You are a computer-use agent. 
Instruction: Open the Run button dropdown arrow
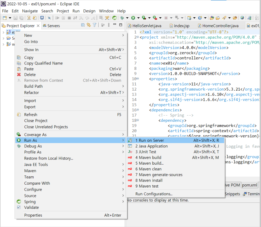(138, 18)
